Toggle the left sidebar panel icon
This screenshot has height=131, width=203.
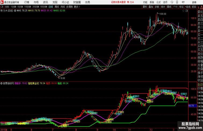click(2, 7)
